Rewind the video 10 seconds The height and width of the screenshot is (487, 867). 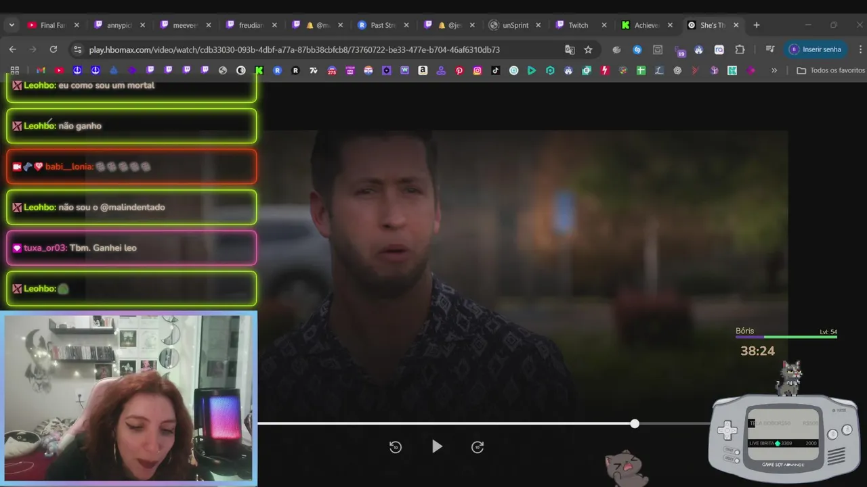pos(396,446)
